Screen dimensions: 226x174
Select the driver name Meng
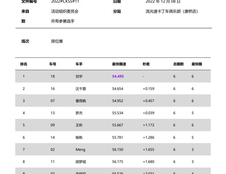click(x=80, y=150)
